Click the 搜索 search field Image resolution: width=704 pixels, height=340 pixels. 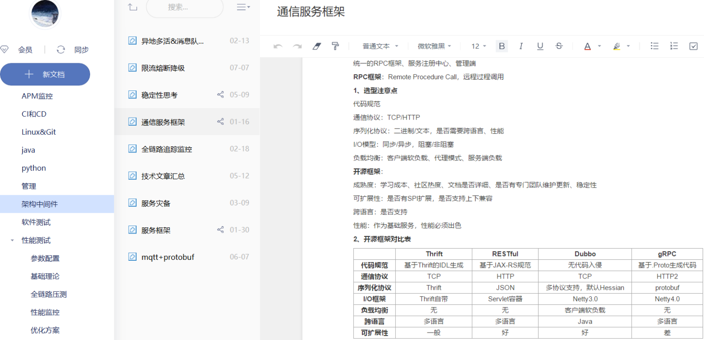[x=184, y=7]
